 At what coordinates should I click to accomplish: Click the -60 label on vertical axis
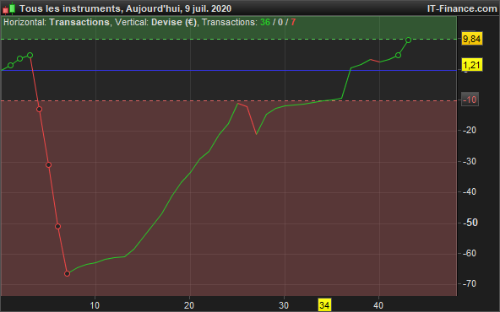pyautogui.click(x=470, y=253)
